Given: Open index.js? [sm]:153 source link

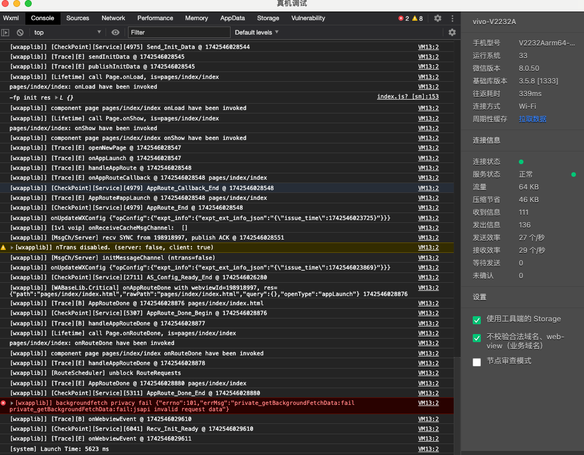Looking at the screenshot, I should click(x=408, y=97).
